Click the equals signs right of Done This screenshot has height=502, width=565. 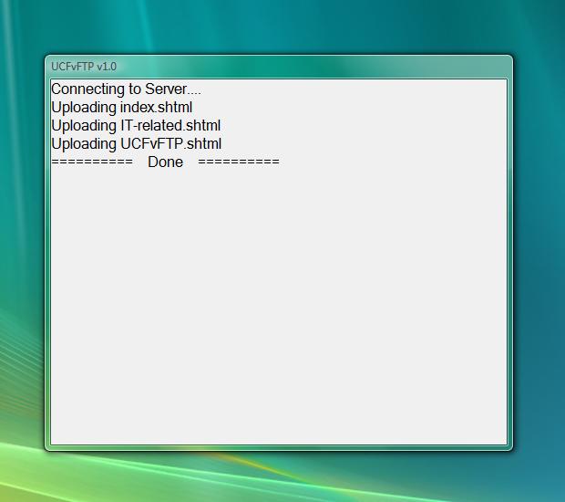tap(238, 162)
